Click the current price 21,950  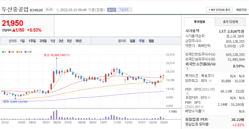point(13,23)
